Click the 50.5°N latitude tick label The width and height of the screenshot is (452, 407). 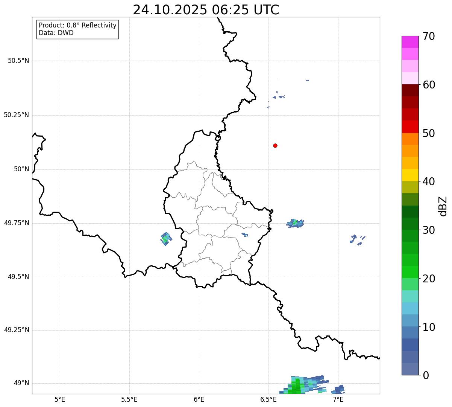click(x=18, y=61)
